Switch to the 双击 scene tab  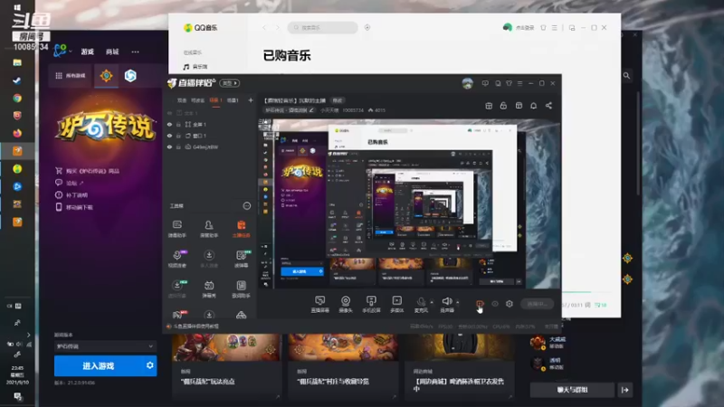click(x=182, y=100)
